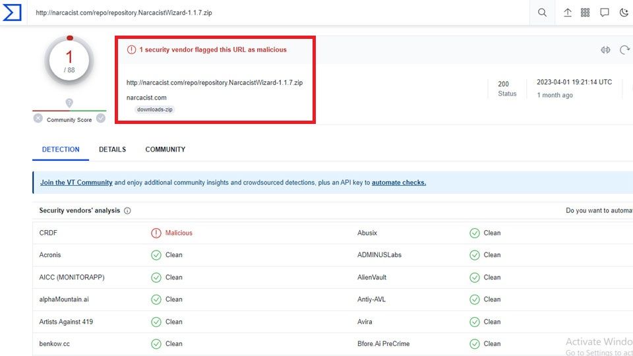633x356 pixels.
Task: Click the Artists Against 419 vendor name
Action: coord(66,322)
